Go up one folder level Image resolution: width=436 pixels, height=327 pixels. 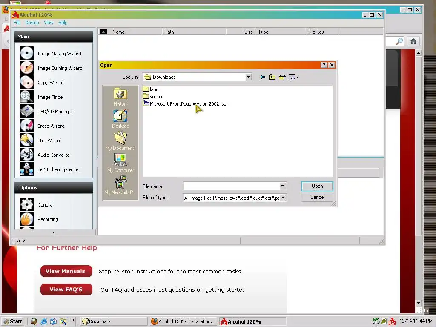pos(272,77)
